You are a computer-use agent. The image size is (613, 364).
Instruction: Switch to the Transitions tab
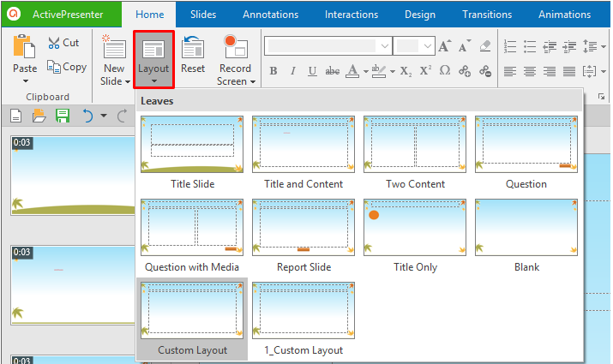tap(487, 15)
